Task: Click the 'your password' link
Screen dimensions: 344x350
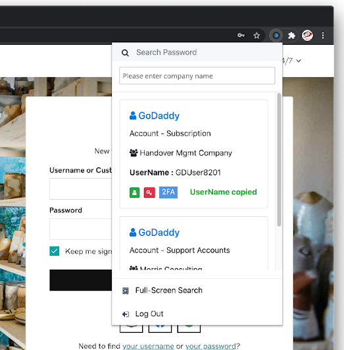Action: (210, 346)
